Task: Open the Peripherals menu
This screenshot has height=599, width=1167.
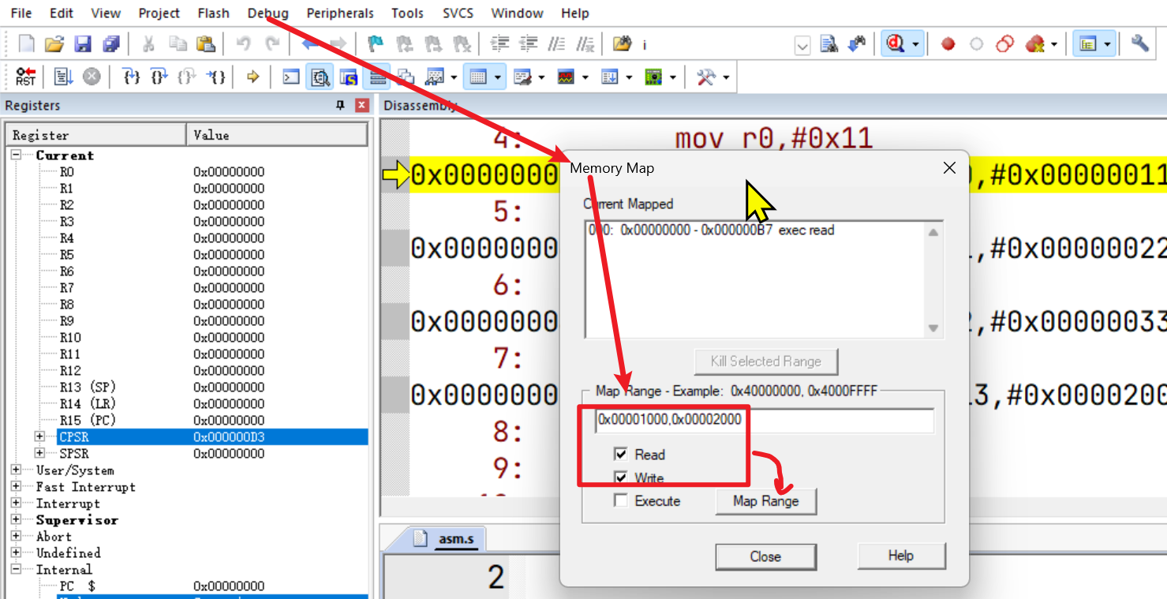Action: (340, 13)
